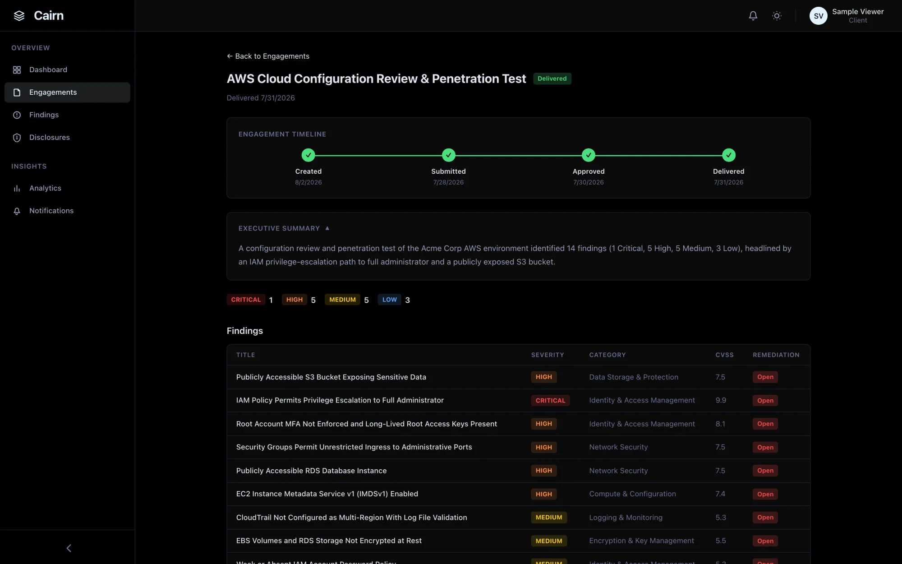The image size is (902, 564).
Task: Click the Disclosures shield icon
Action: 17,138
